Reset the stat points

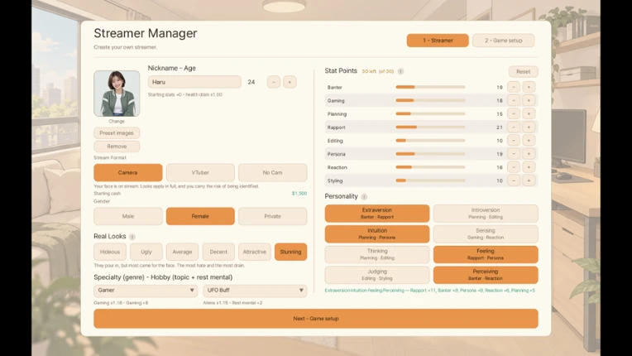coord(523,72)
